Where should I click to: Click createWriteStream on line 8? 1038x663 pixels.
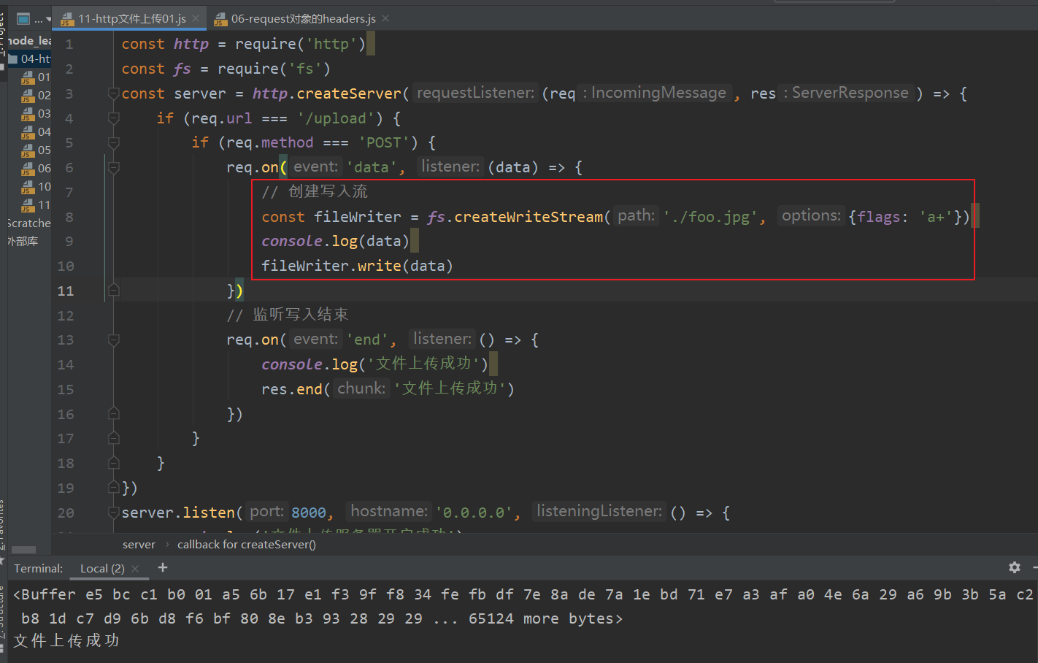(528, 217)
